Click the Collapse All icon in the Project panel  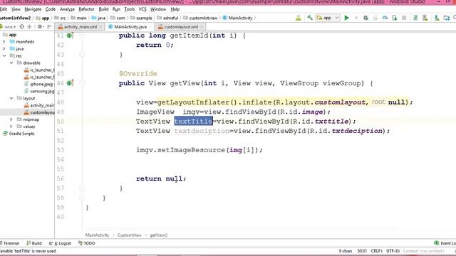[x=29, y=27]
